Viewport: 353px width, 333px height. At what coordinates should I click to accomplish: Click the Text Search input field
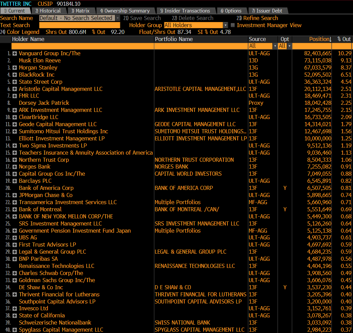(x=80, y=25)
